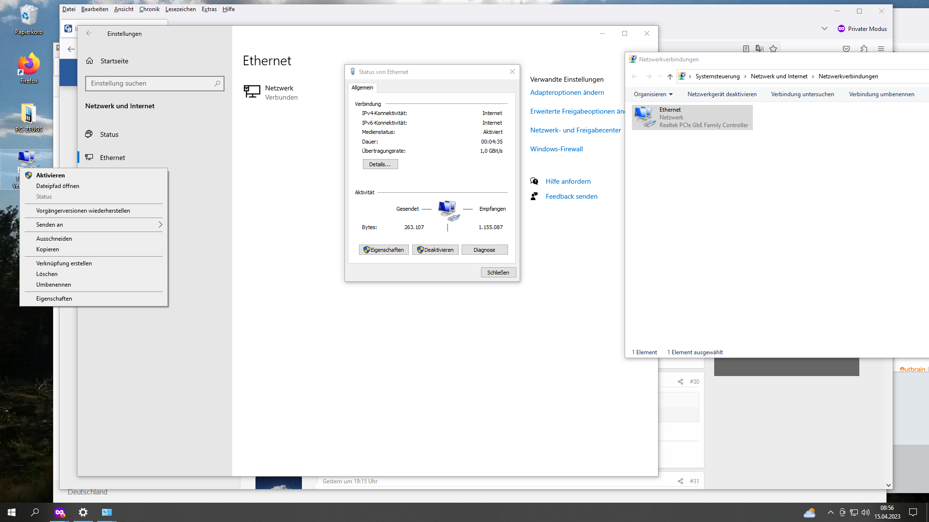
Task: Select the Ethernet adapter in Netzwerkverbindungen
Action: [x=692, y=117]
